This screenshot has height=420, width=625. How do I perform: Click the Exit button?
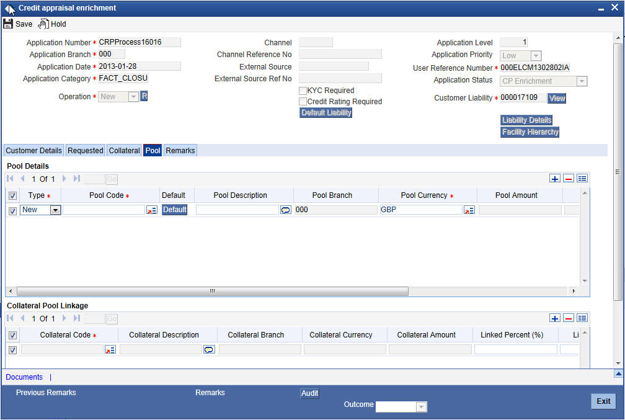(x=603, y=401)
